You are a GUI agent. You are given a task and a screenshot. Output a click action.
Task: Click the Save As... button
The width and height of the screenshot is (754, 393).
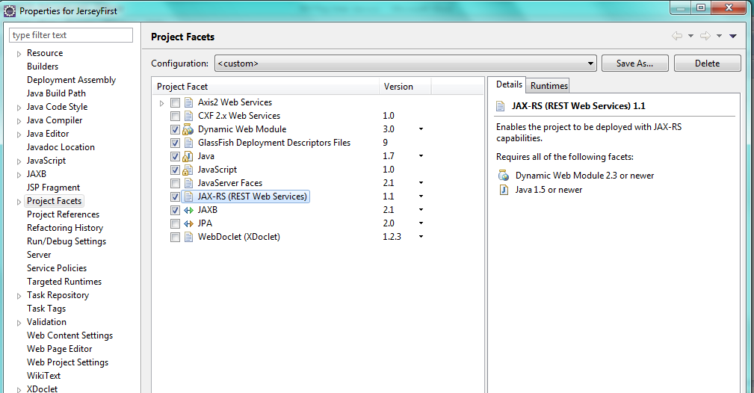(x=634, y=64)
